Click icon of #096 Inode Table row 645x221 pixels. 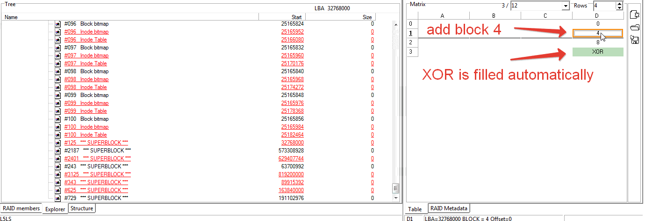58,40
